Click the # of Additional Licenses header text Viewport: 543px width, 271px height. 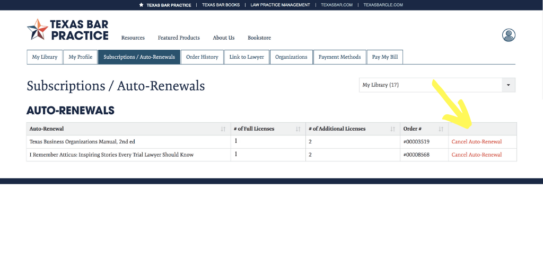pos(337,129)
